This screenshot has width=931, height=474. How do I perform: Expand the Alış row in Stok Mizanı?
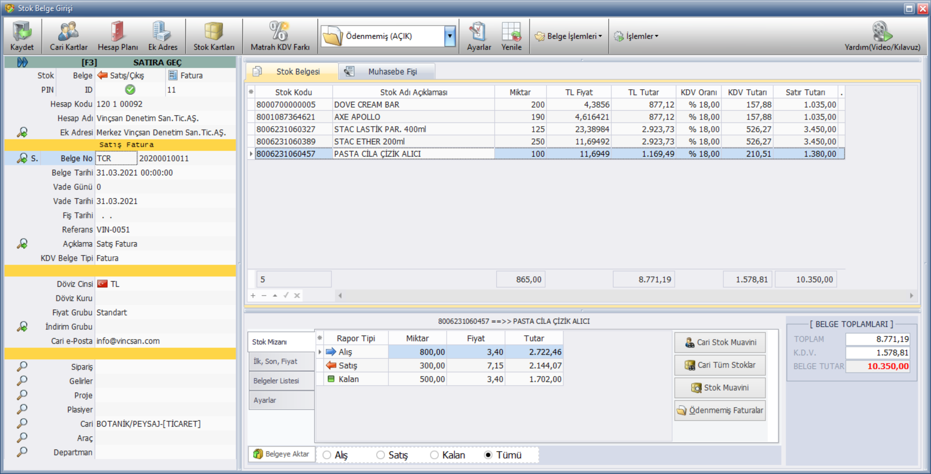pos(320,352)
